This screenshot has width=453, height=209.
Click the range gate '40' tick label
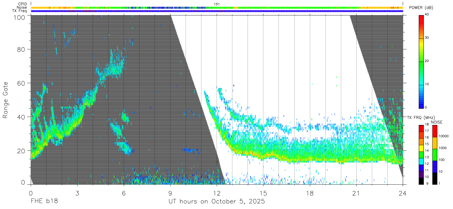click(x=21, y=117)
